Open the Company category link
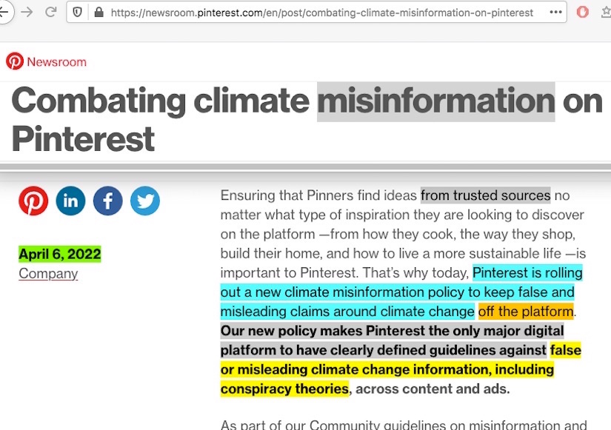611x430 pixels. [48, 273]
